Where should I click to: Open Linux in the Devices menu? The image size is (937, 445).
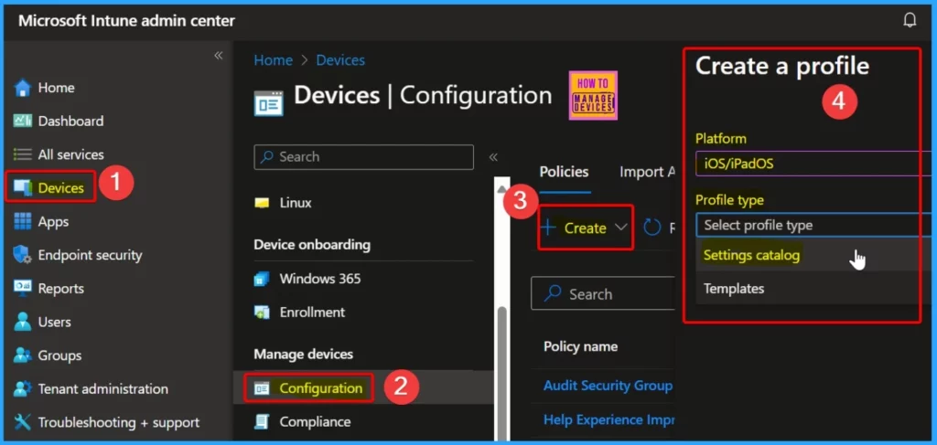[x=296, y=203]
